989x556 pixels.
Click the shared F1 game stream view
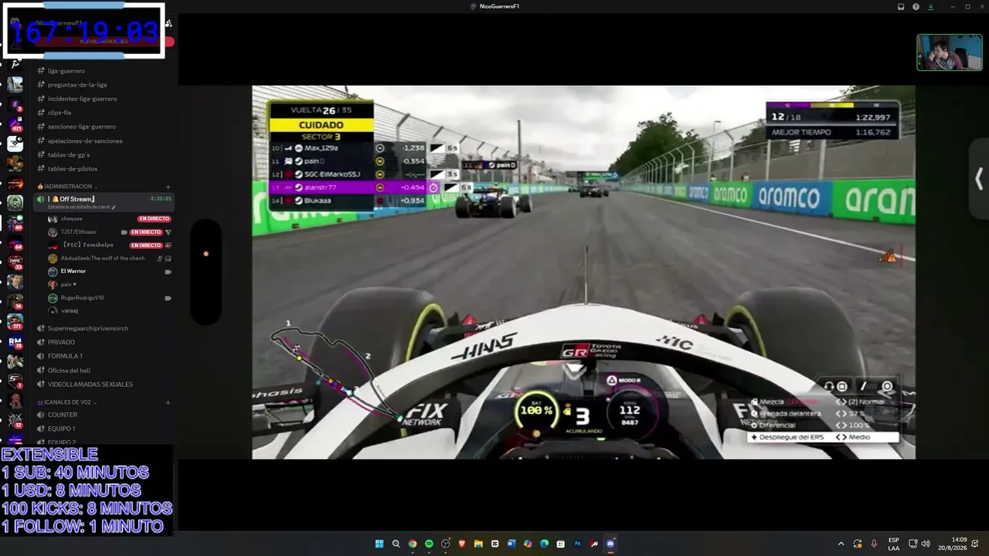[x=583, y=272]
